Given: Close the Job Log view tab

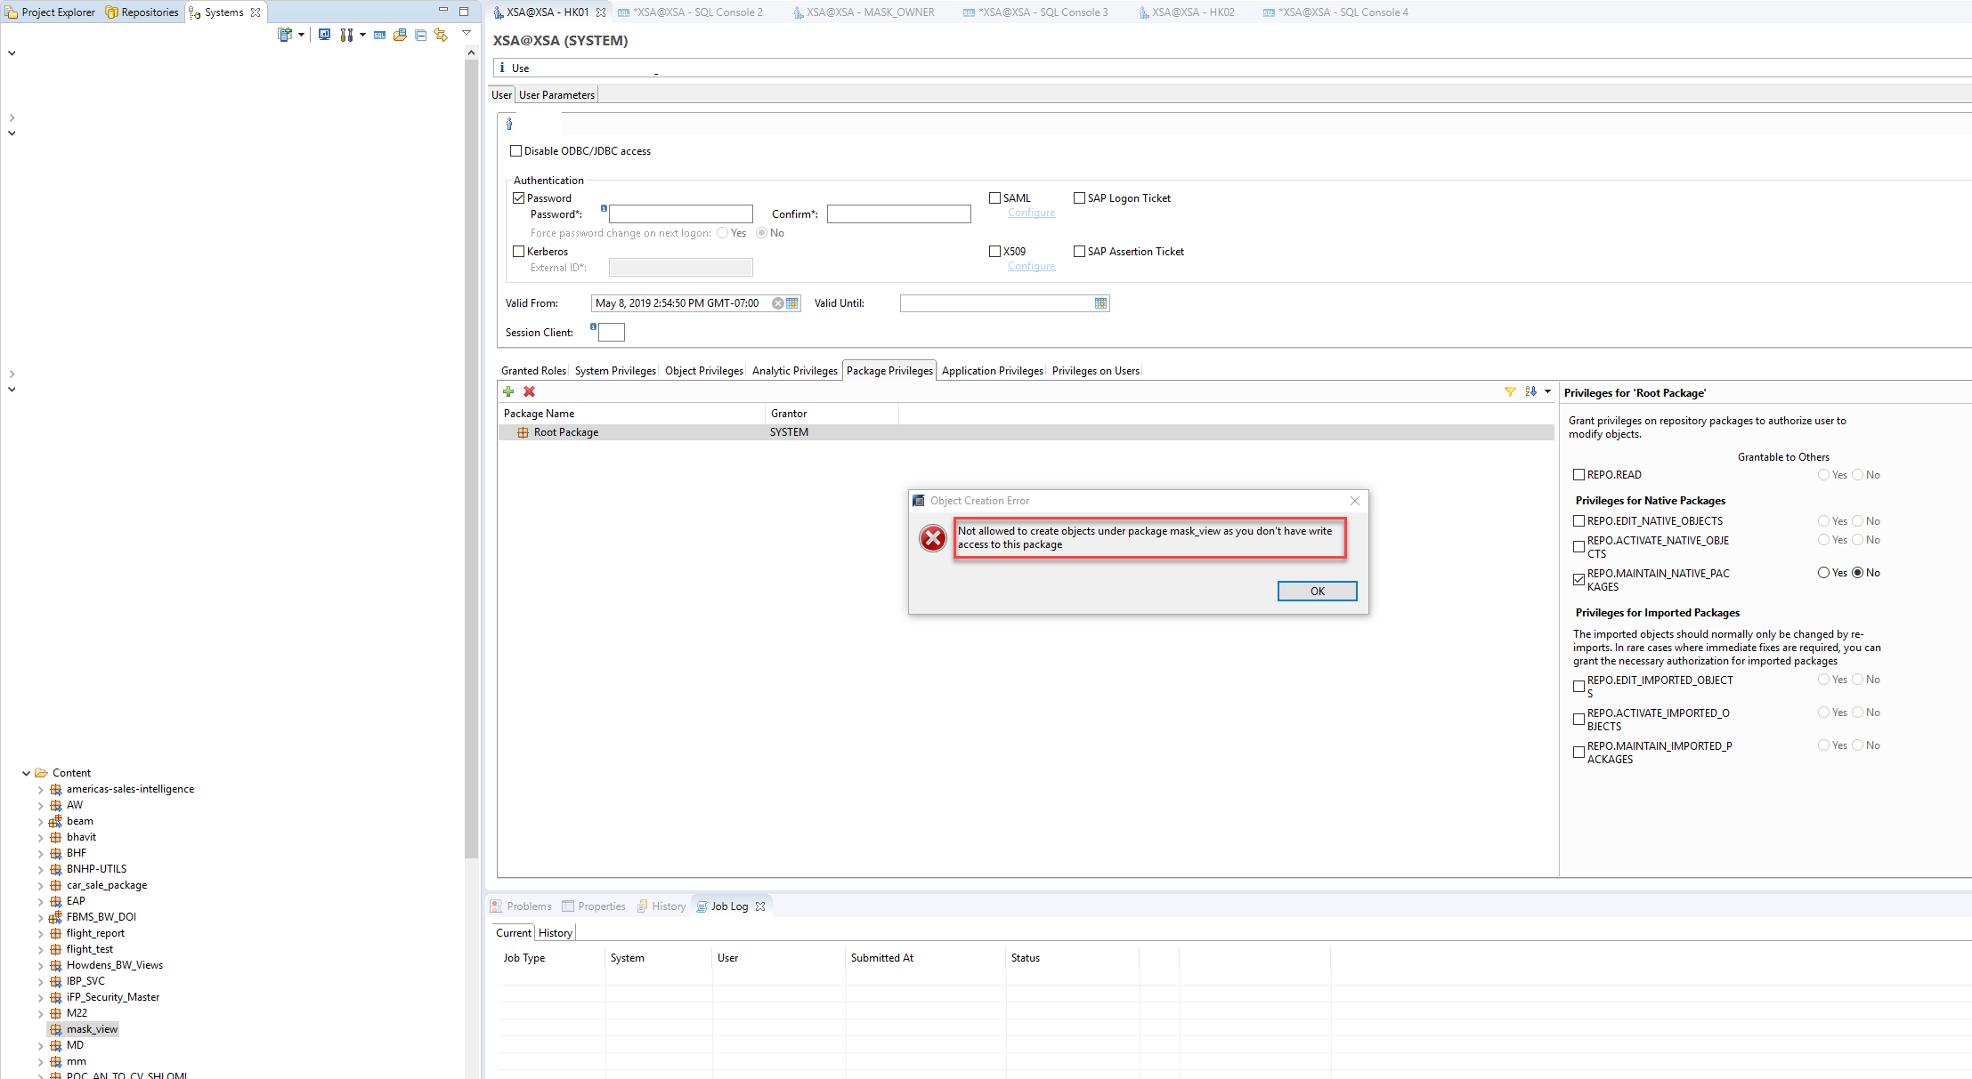Looking at the screenshot, I should 760,906.
